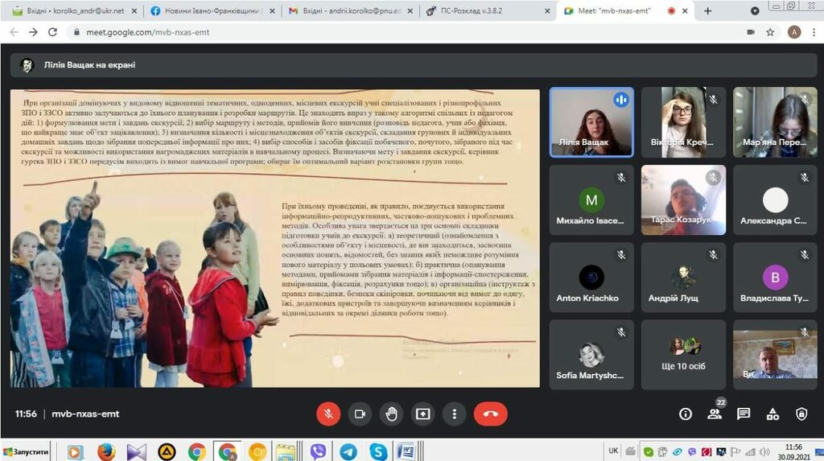Viewport: 824px width, 461px height.
Task: Open Chrome profile avatar menu
Action: (794, 32)
